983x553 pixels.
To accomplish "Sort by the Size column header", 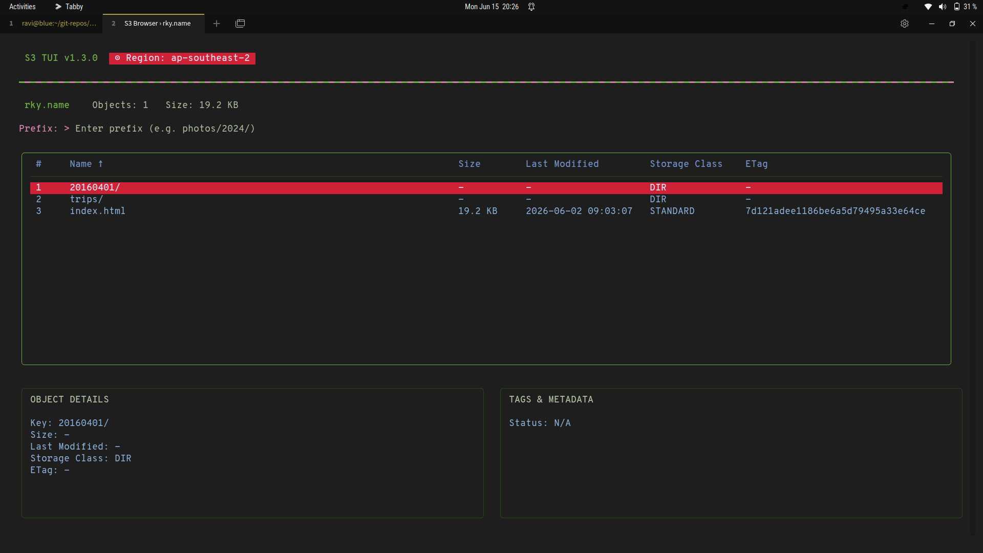I will [x=469, y=164].
